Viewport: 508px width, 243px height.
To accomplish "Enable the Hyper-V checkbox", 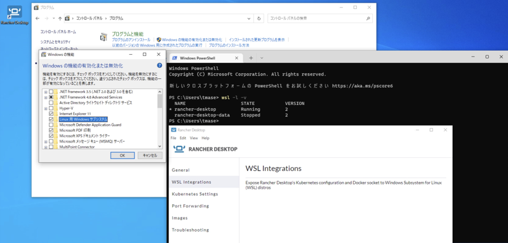I will tap(51, 108).
